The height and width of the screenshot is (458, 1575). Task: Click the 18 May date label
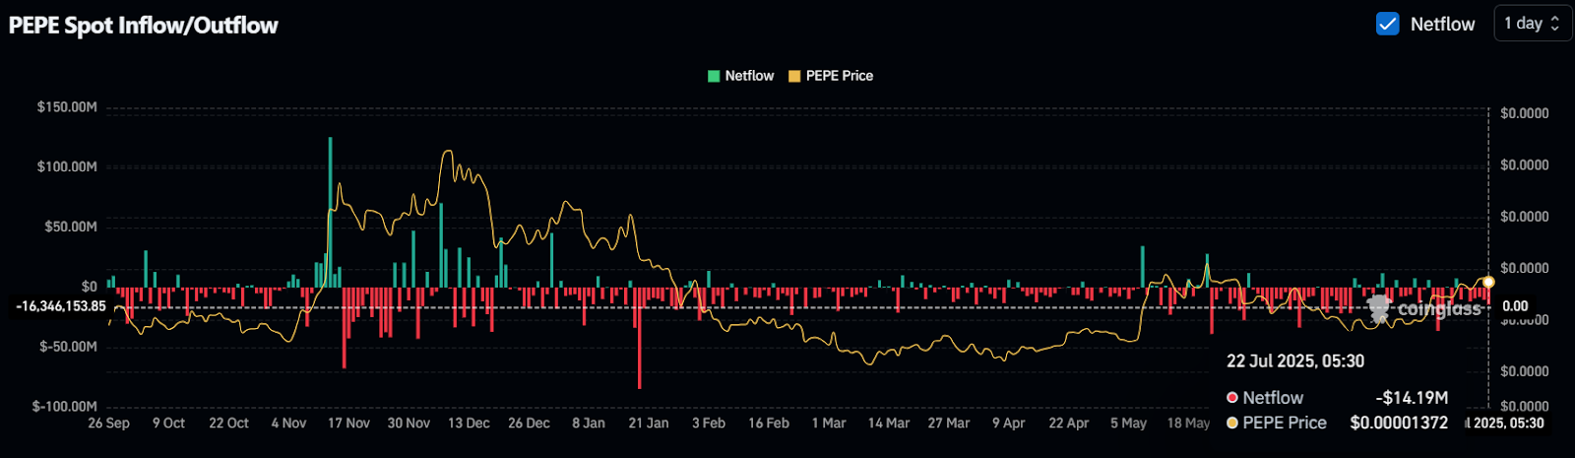pyautogui.click(x=1188, y=423)
